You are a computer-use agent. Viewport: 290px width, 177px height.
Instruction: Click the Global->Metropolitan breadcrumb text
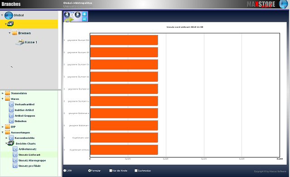coord(77,3)
